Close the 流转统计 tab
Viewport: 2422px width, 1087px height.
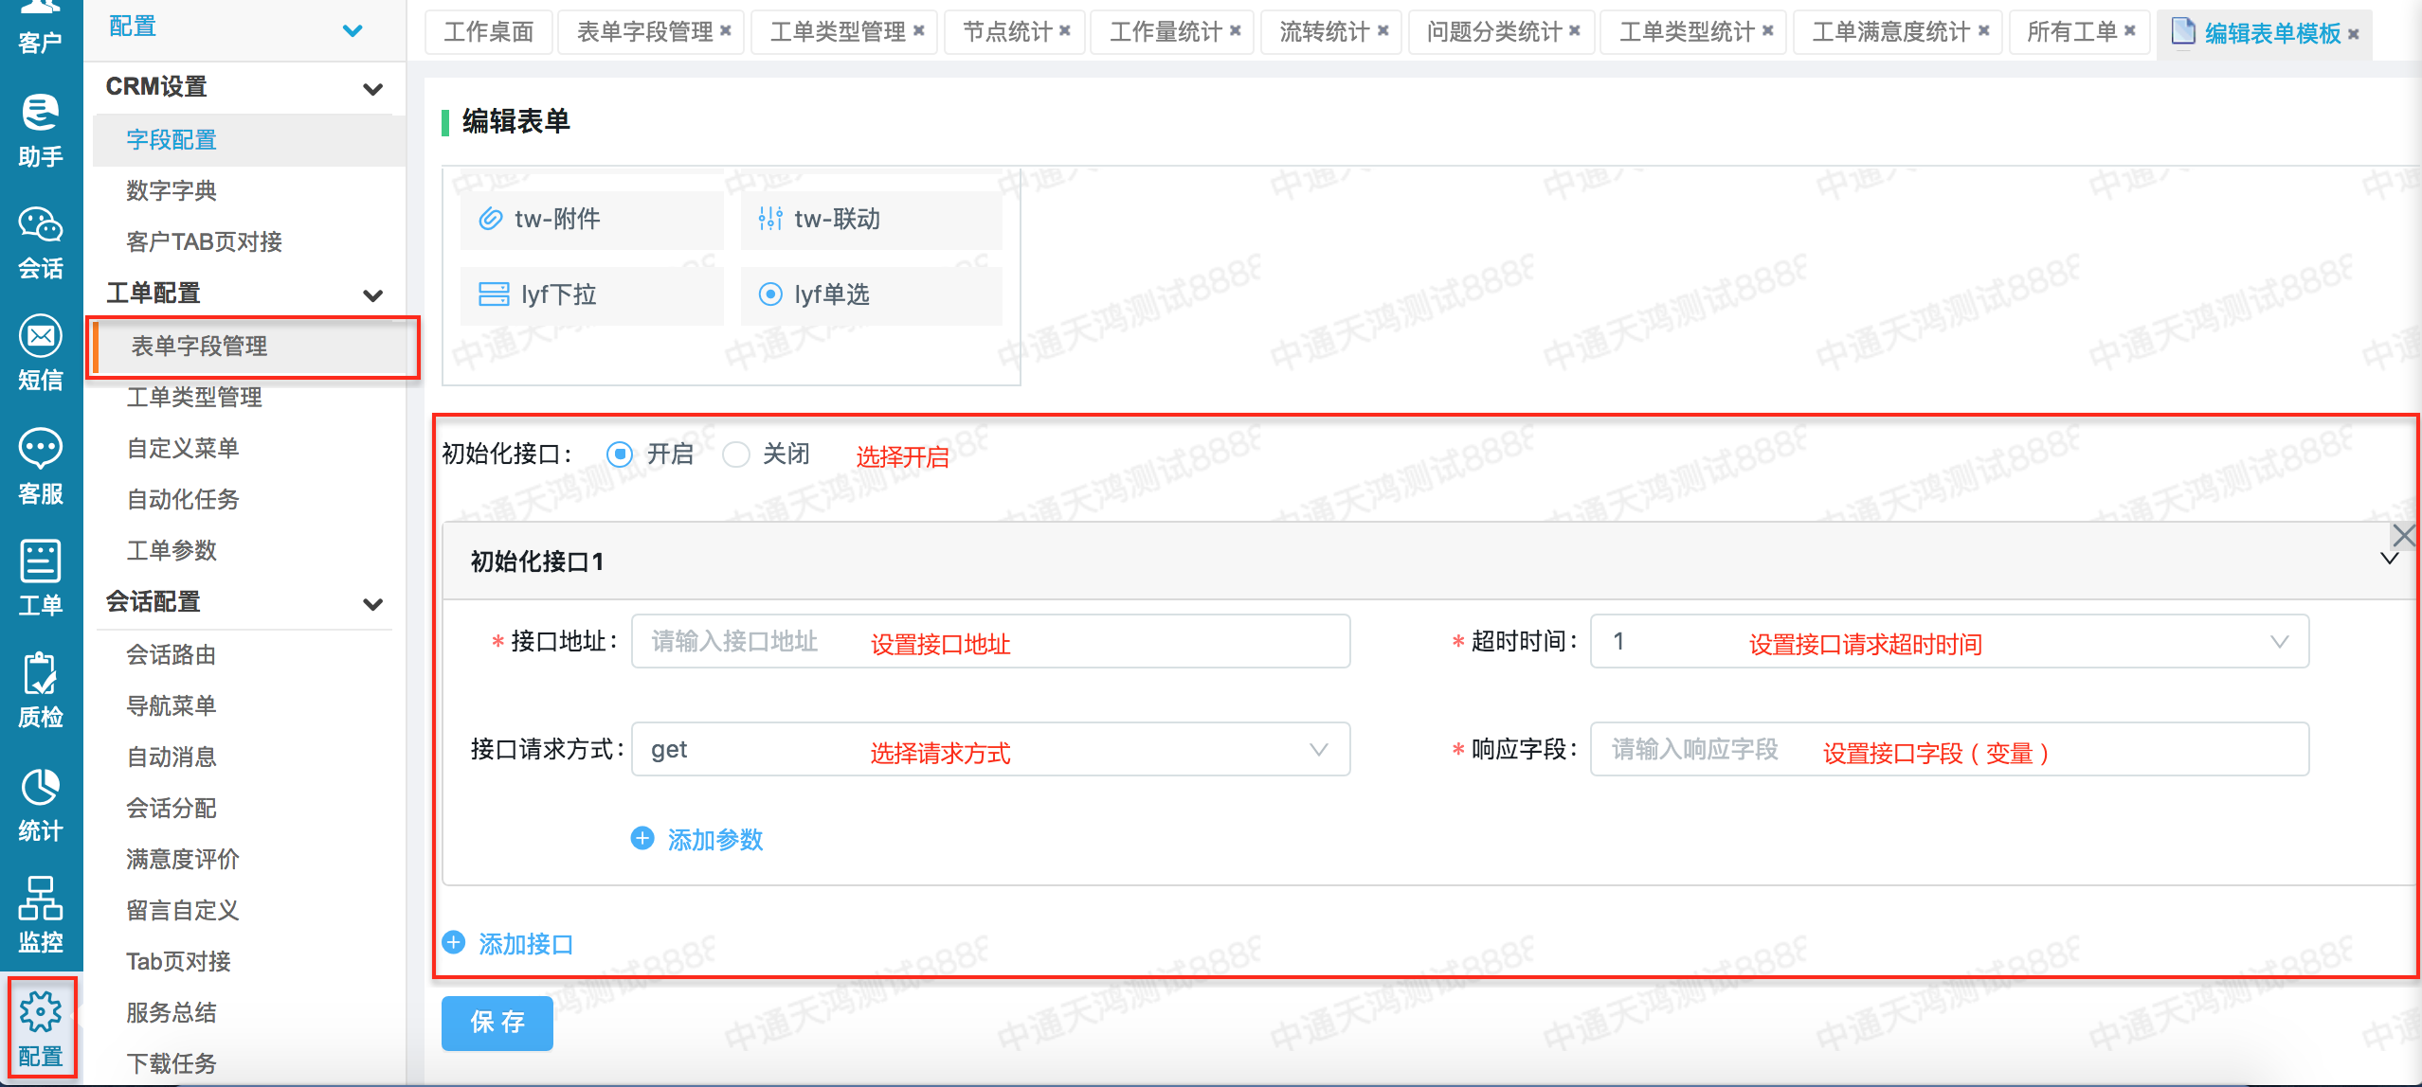1383,31
